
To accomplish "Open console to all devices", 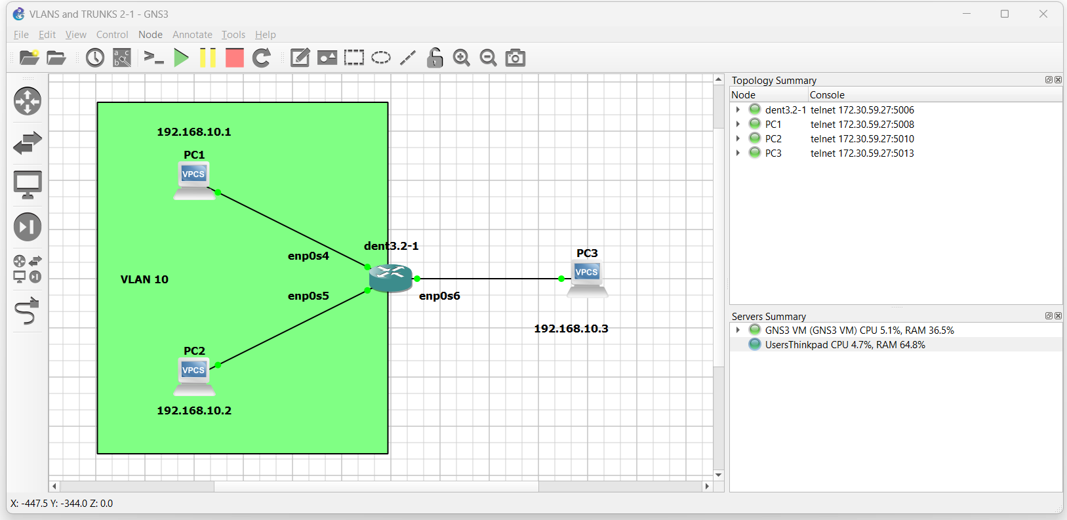I will point(153,58).
